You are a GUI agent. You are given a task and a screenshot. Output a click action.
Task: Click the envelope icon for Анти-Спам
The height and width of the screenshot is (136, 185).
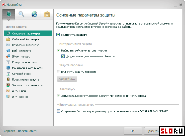click(8, 91)
